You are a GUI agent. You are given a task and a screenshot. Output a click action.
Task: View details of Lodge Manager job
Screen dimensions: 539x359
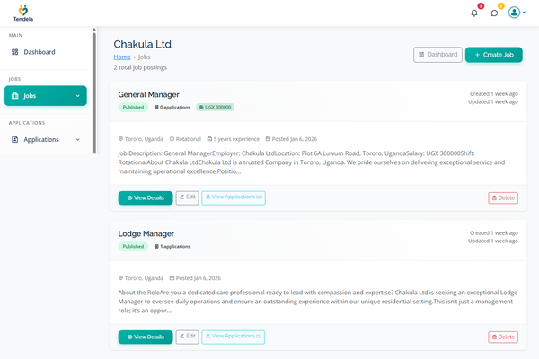point(145,337)
